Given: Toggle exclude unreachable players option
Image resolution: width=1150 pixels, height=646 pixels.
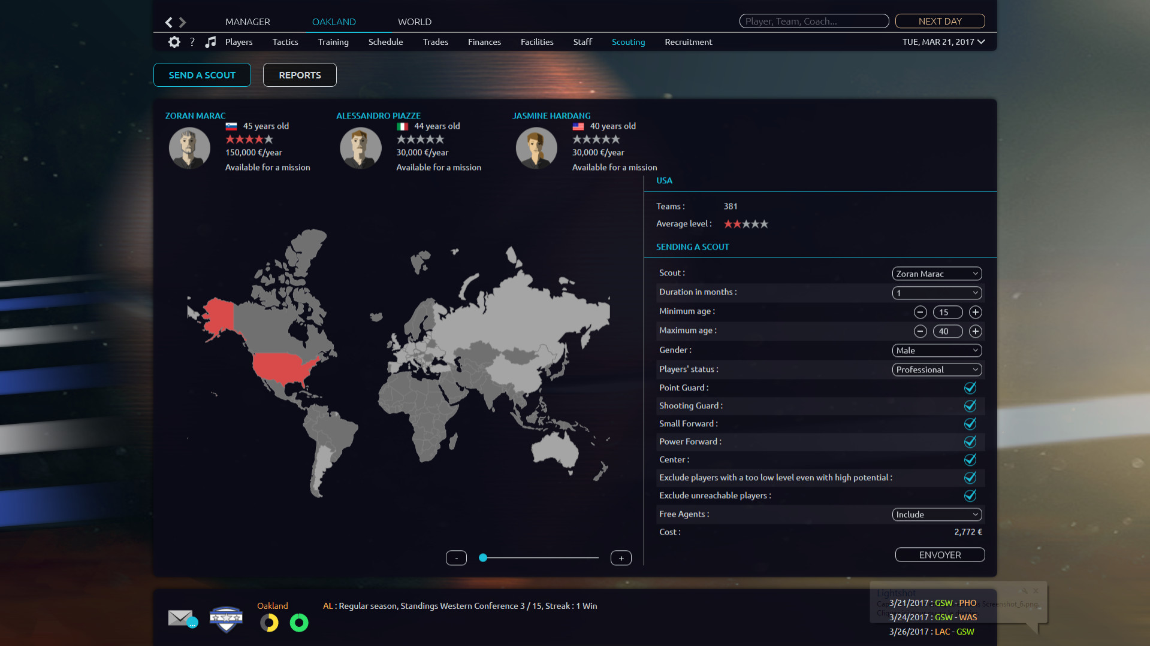Looking at the screenshot, I should pyautogui.click(x=970, y=496).
